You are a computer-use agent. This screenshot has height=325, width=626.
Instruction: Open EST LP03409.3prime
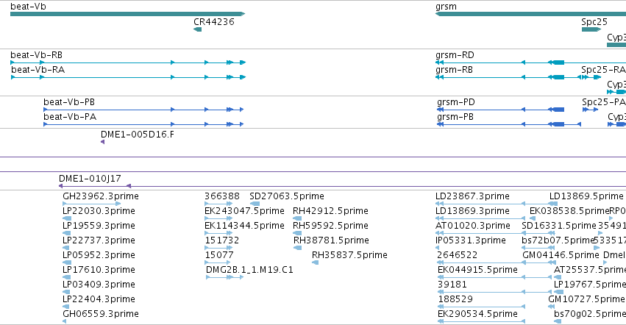(x=99, y=285)
